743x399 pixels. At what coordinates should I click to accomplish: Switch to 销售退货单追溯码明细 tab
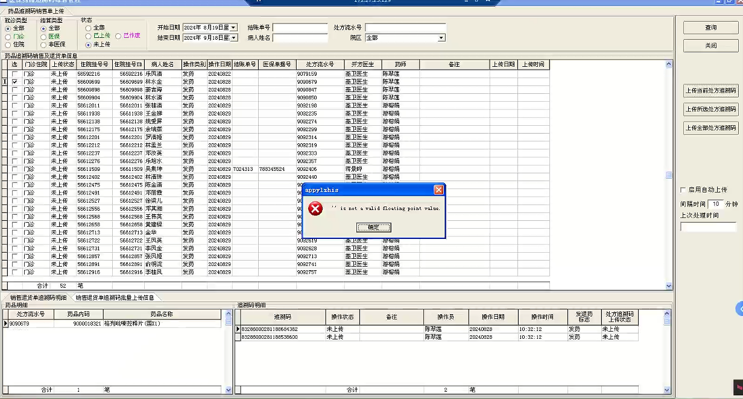tap(38, 297)
